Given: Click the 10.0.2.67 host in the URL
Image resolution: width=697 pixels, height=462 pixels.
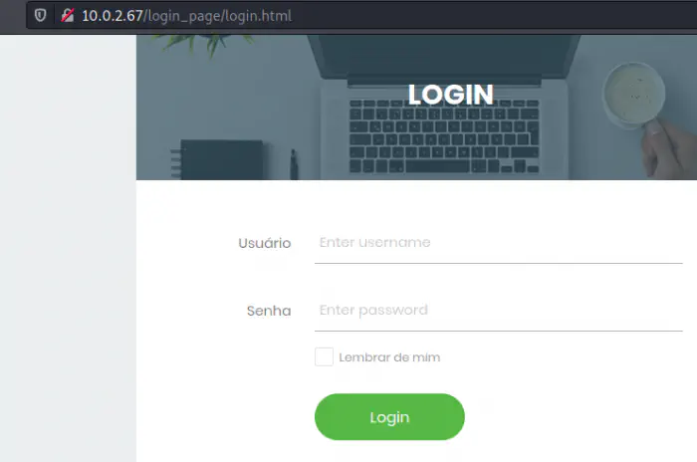Looking at the screenshot, I should click(x=112, y=16).
